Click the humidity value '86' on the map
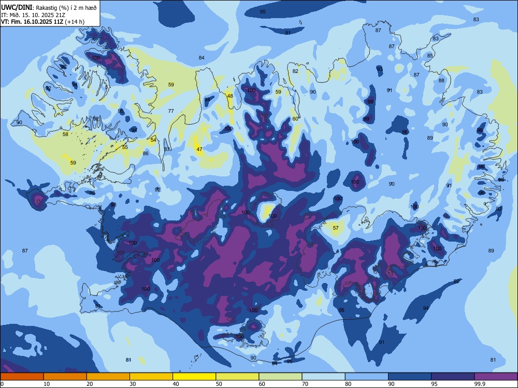 click(x=146, y=154)
